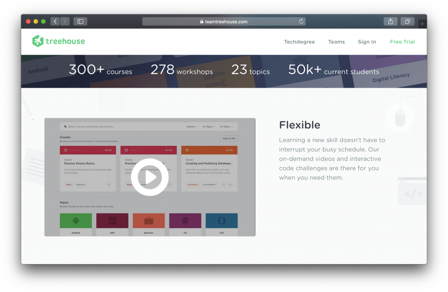Click the teamtreehouse.com address bar
The image size is (448, 292).
tap(224, 21)
